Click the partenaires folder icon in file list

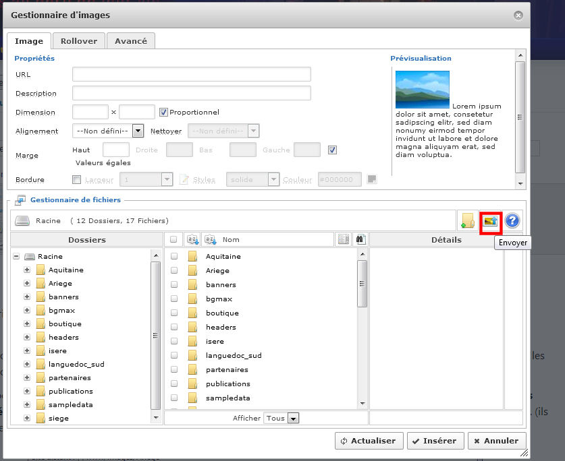193,369
